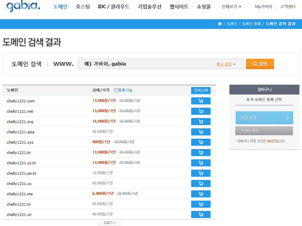Click the orange 검색 button
The width and height of the screenshot is (302, 226).
pos(260,64)
